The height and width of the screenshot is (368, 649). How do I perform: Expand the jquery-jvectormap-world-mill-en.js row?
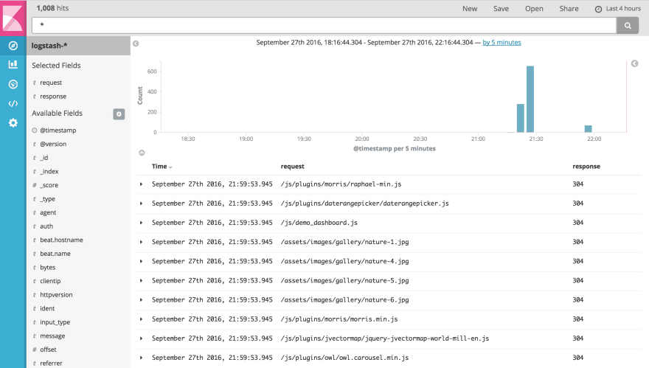click(141, 339)
